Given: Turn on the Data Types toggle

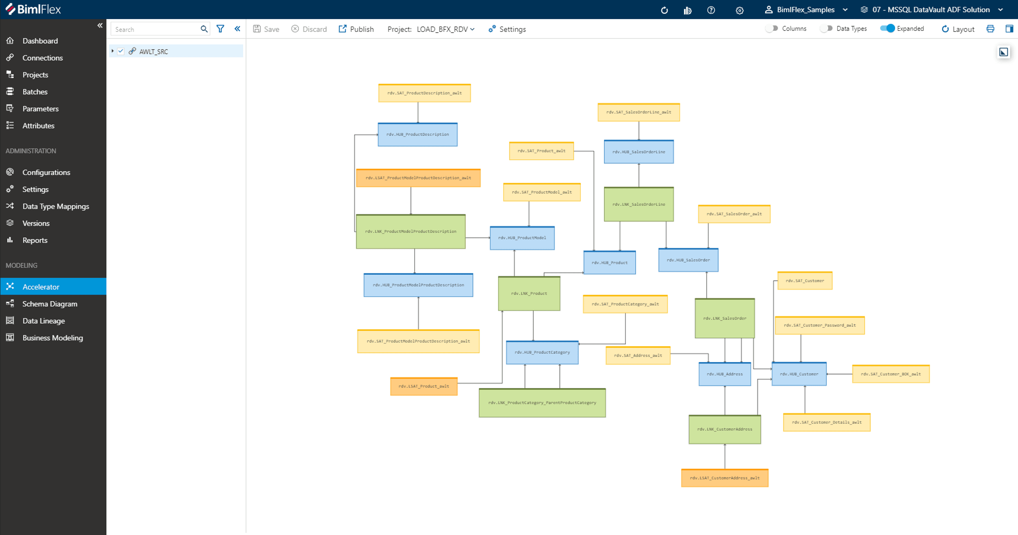Looking at the screenshot, I should coord(826,29).
